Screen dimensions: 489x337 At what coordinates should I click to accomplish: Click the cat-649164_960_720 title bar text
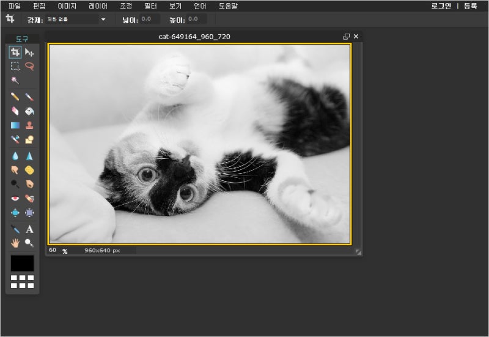[x=194, y=37]
